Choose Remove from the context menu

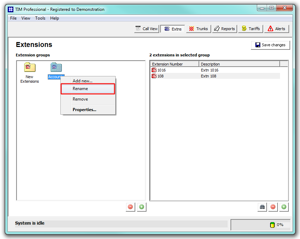tap(88, 99)
